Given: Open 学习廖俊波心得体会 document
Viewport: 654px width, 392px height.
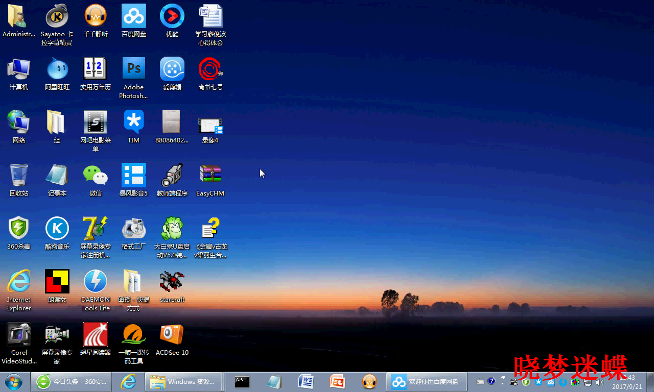Looking at the screenshot, I should [211, 26].
